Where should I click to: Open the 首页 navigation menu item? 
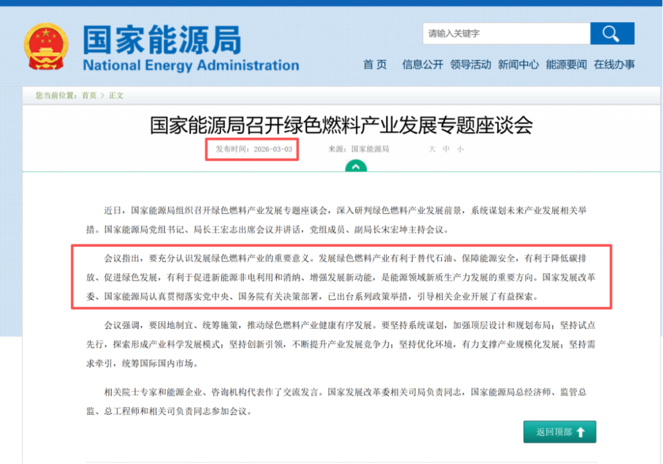374,64
